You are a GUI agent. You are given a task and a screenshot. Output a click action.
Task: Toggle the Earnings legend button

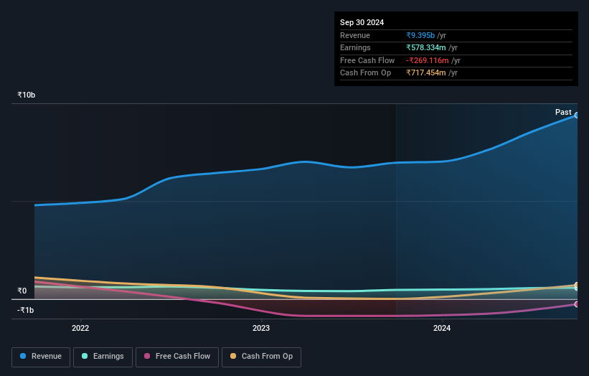(103, 357)
